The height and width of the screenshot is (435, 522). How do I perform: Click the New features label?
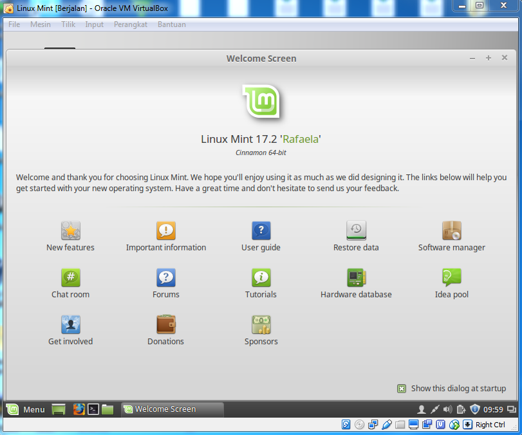coord(70,247)
